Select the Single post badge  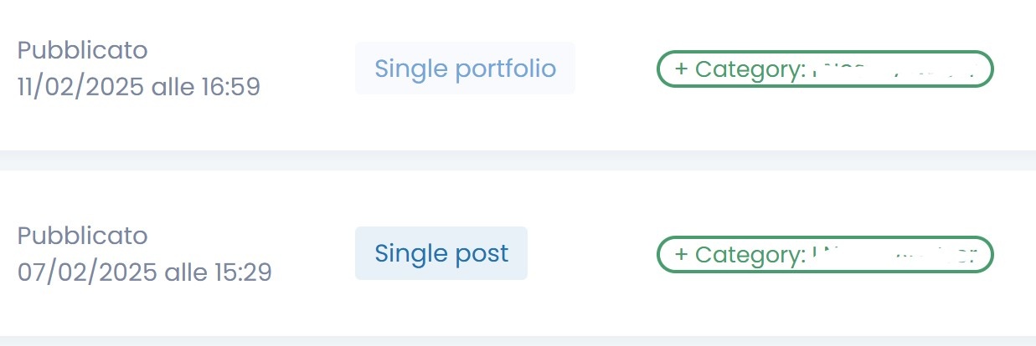pos(441,252)
